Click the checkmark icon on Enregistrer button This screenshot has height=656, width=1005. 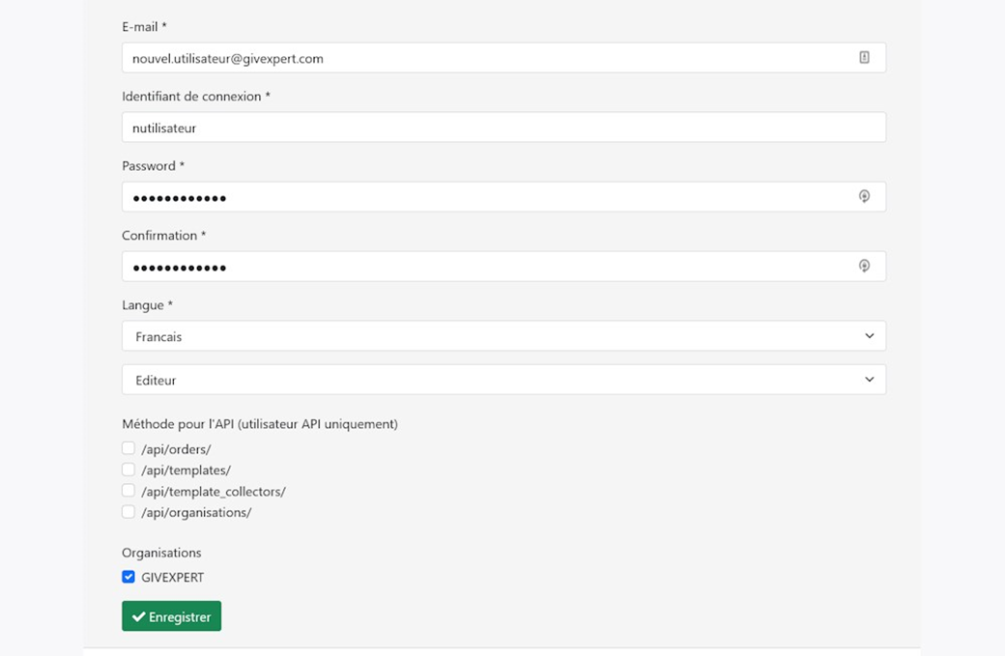click(x=138, y=616)
